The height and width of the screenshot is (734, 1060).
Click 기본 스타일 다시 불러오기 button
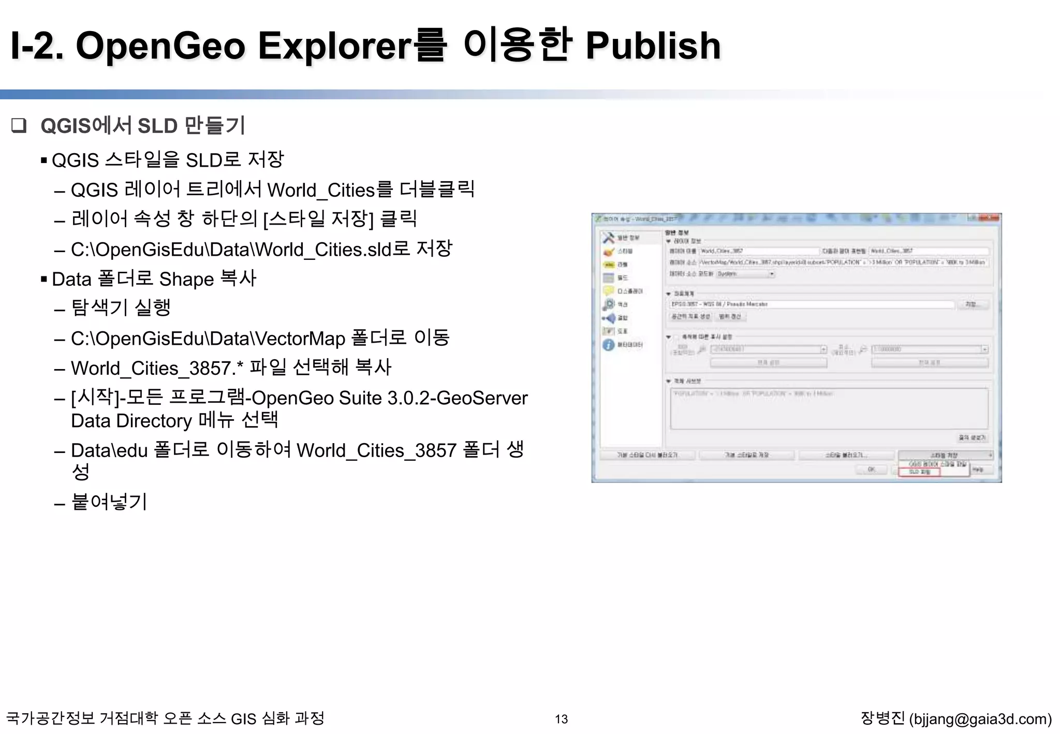point(647,455)
